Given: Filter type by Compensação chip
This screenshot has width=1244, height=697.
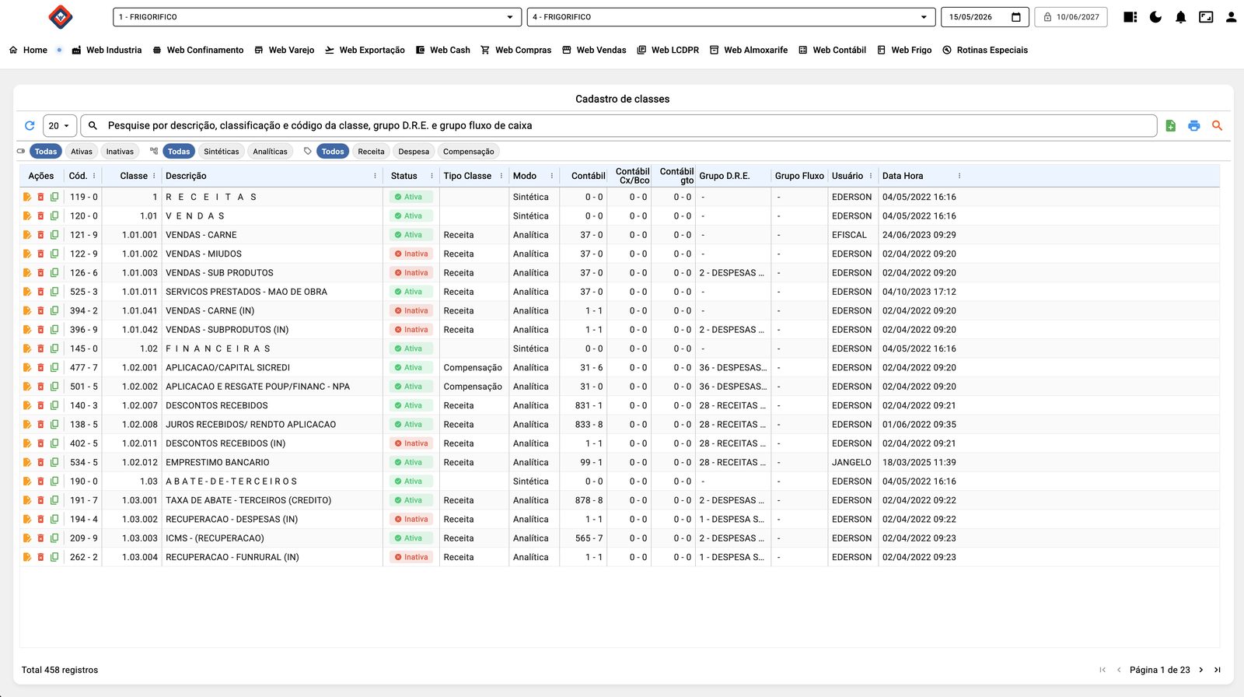Looking at the screenshot, I should pos(469,152).
